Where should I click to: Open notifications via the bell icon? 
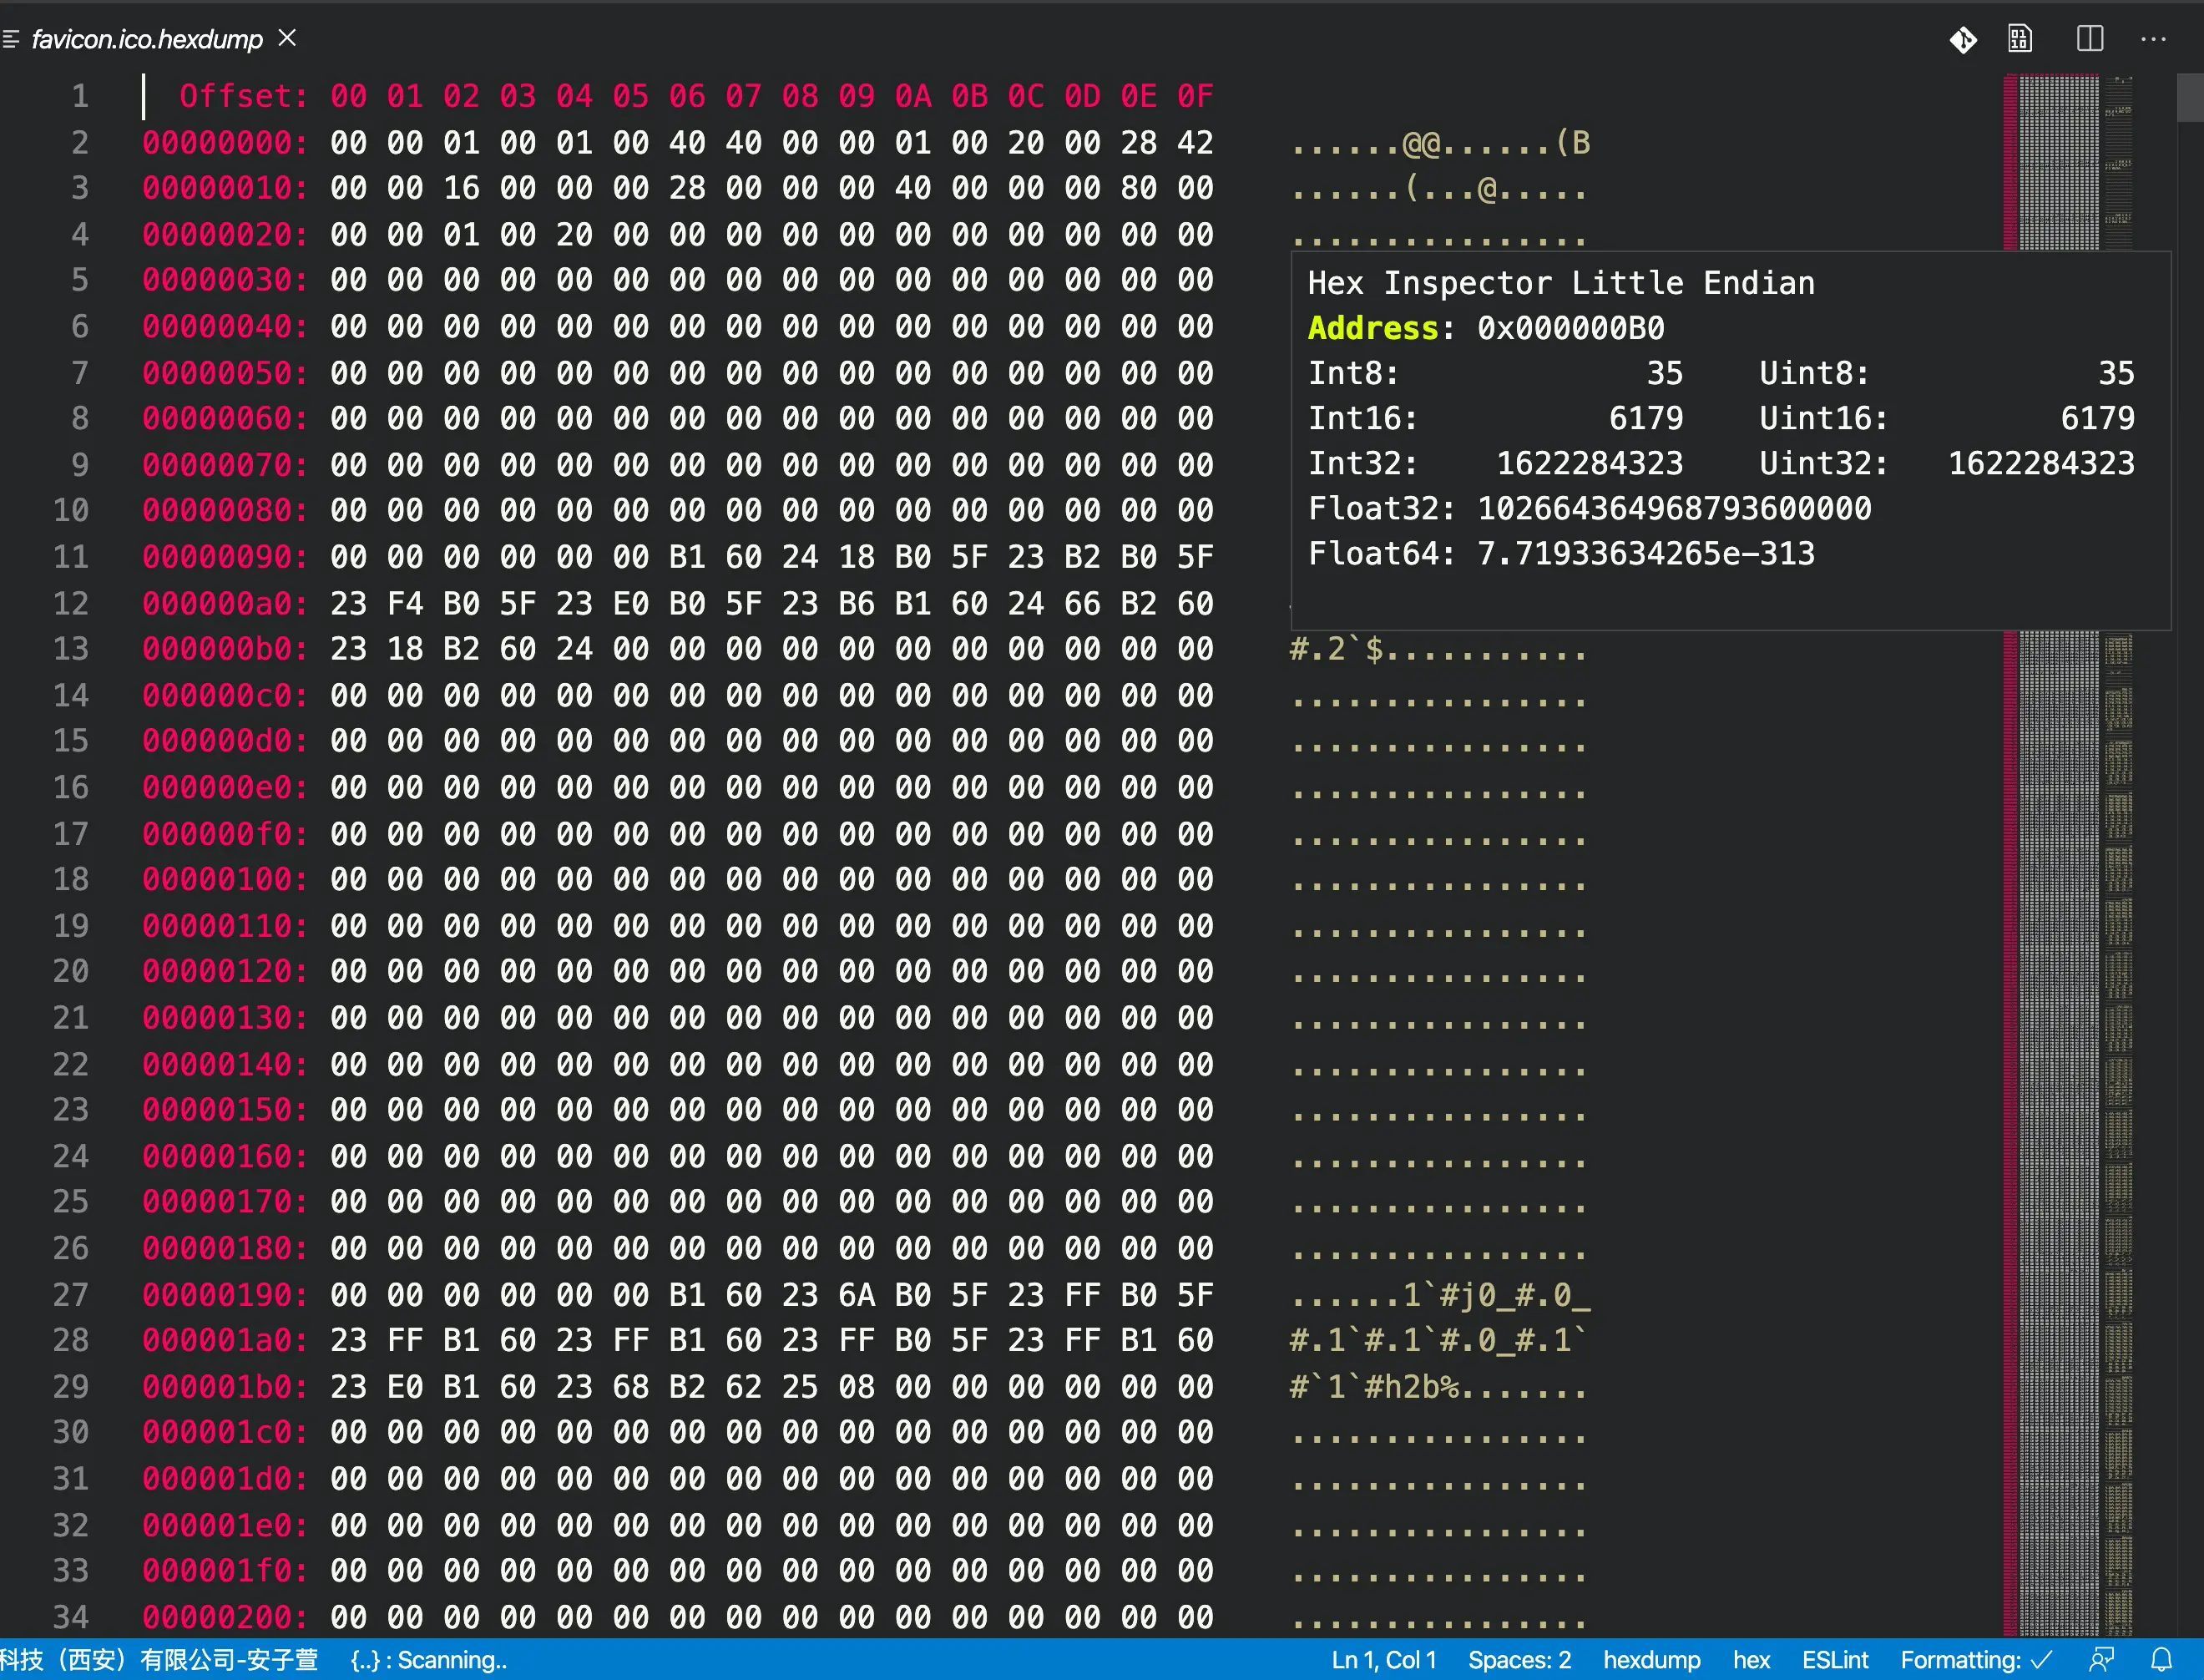[2161, 1660]
